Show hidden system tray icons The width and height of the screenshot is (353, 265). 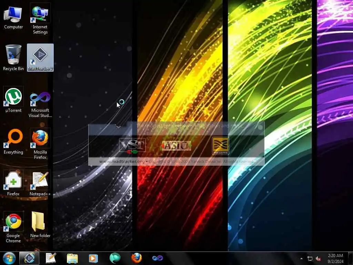(x=301, y=258)
